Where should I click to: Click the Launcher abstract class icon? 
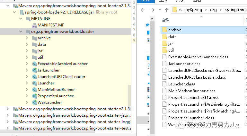pyautogui.click(x=34, y=83)
